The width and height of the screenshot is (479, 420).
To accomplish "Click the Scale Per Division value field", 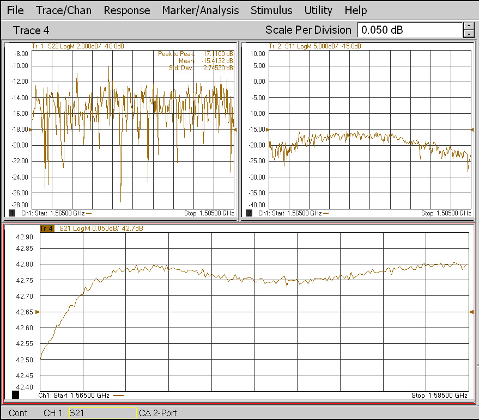I will click(409, 30).
